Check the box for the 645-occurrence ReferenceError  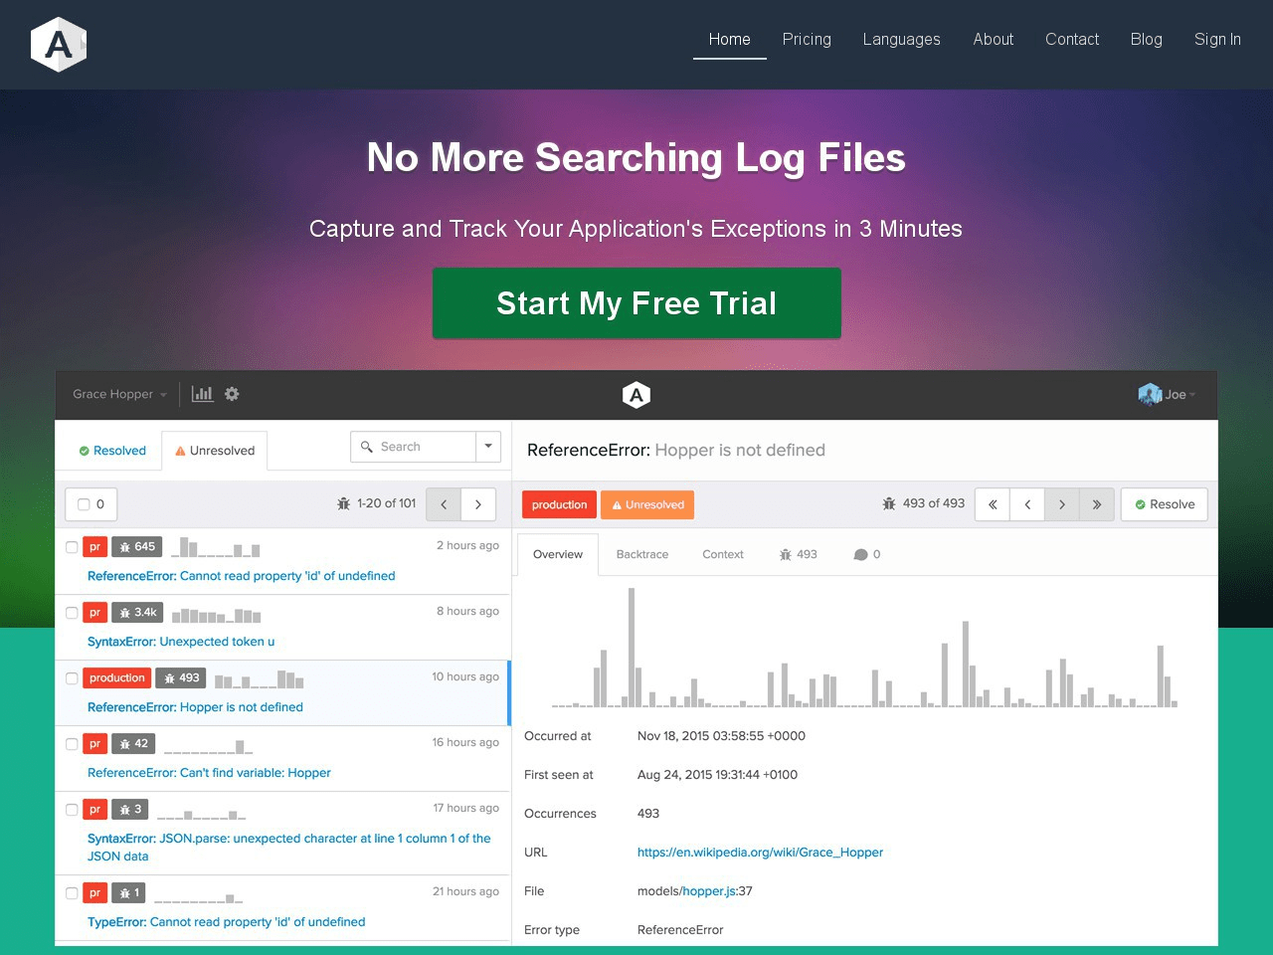[x=72, y=547]
